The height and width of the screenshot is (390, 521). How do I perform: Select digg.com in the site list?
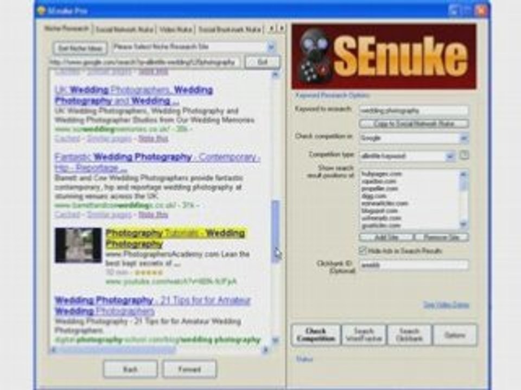coord(374,196)
